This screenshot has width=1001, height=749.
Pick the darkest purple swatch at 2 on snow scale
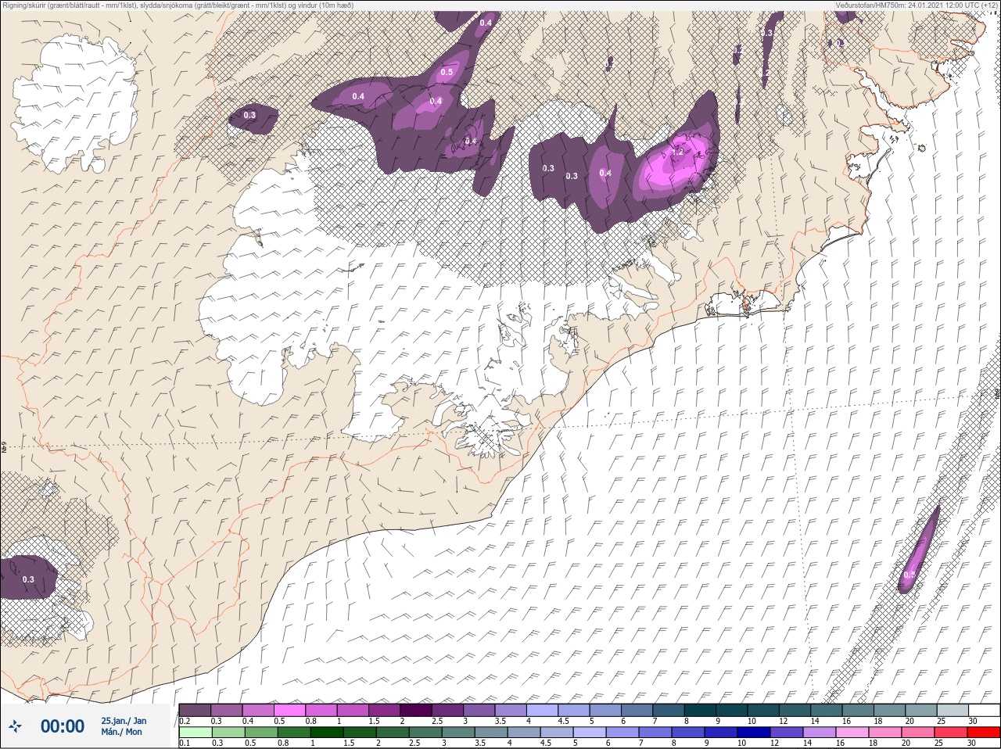pyautogui.click(x=415, y=710)
